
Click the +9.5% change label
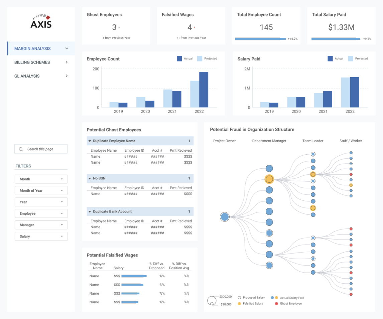click(367, 39)
